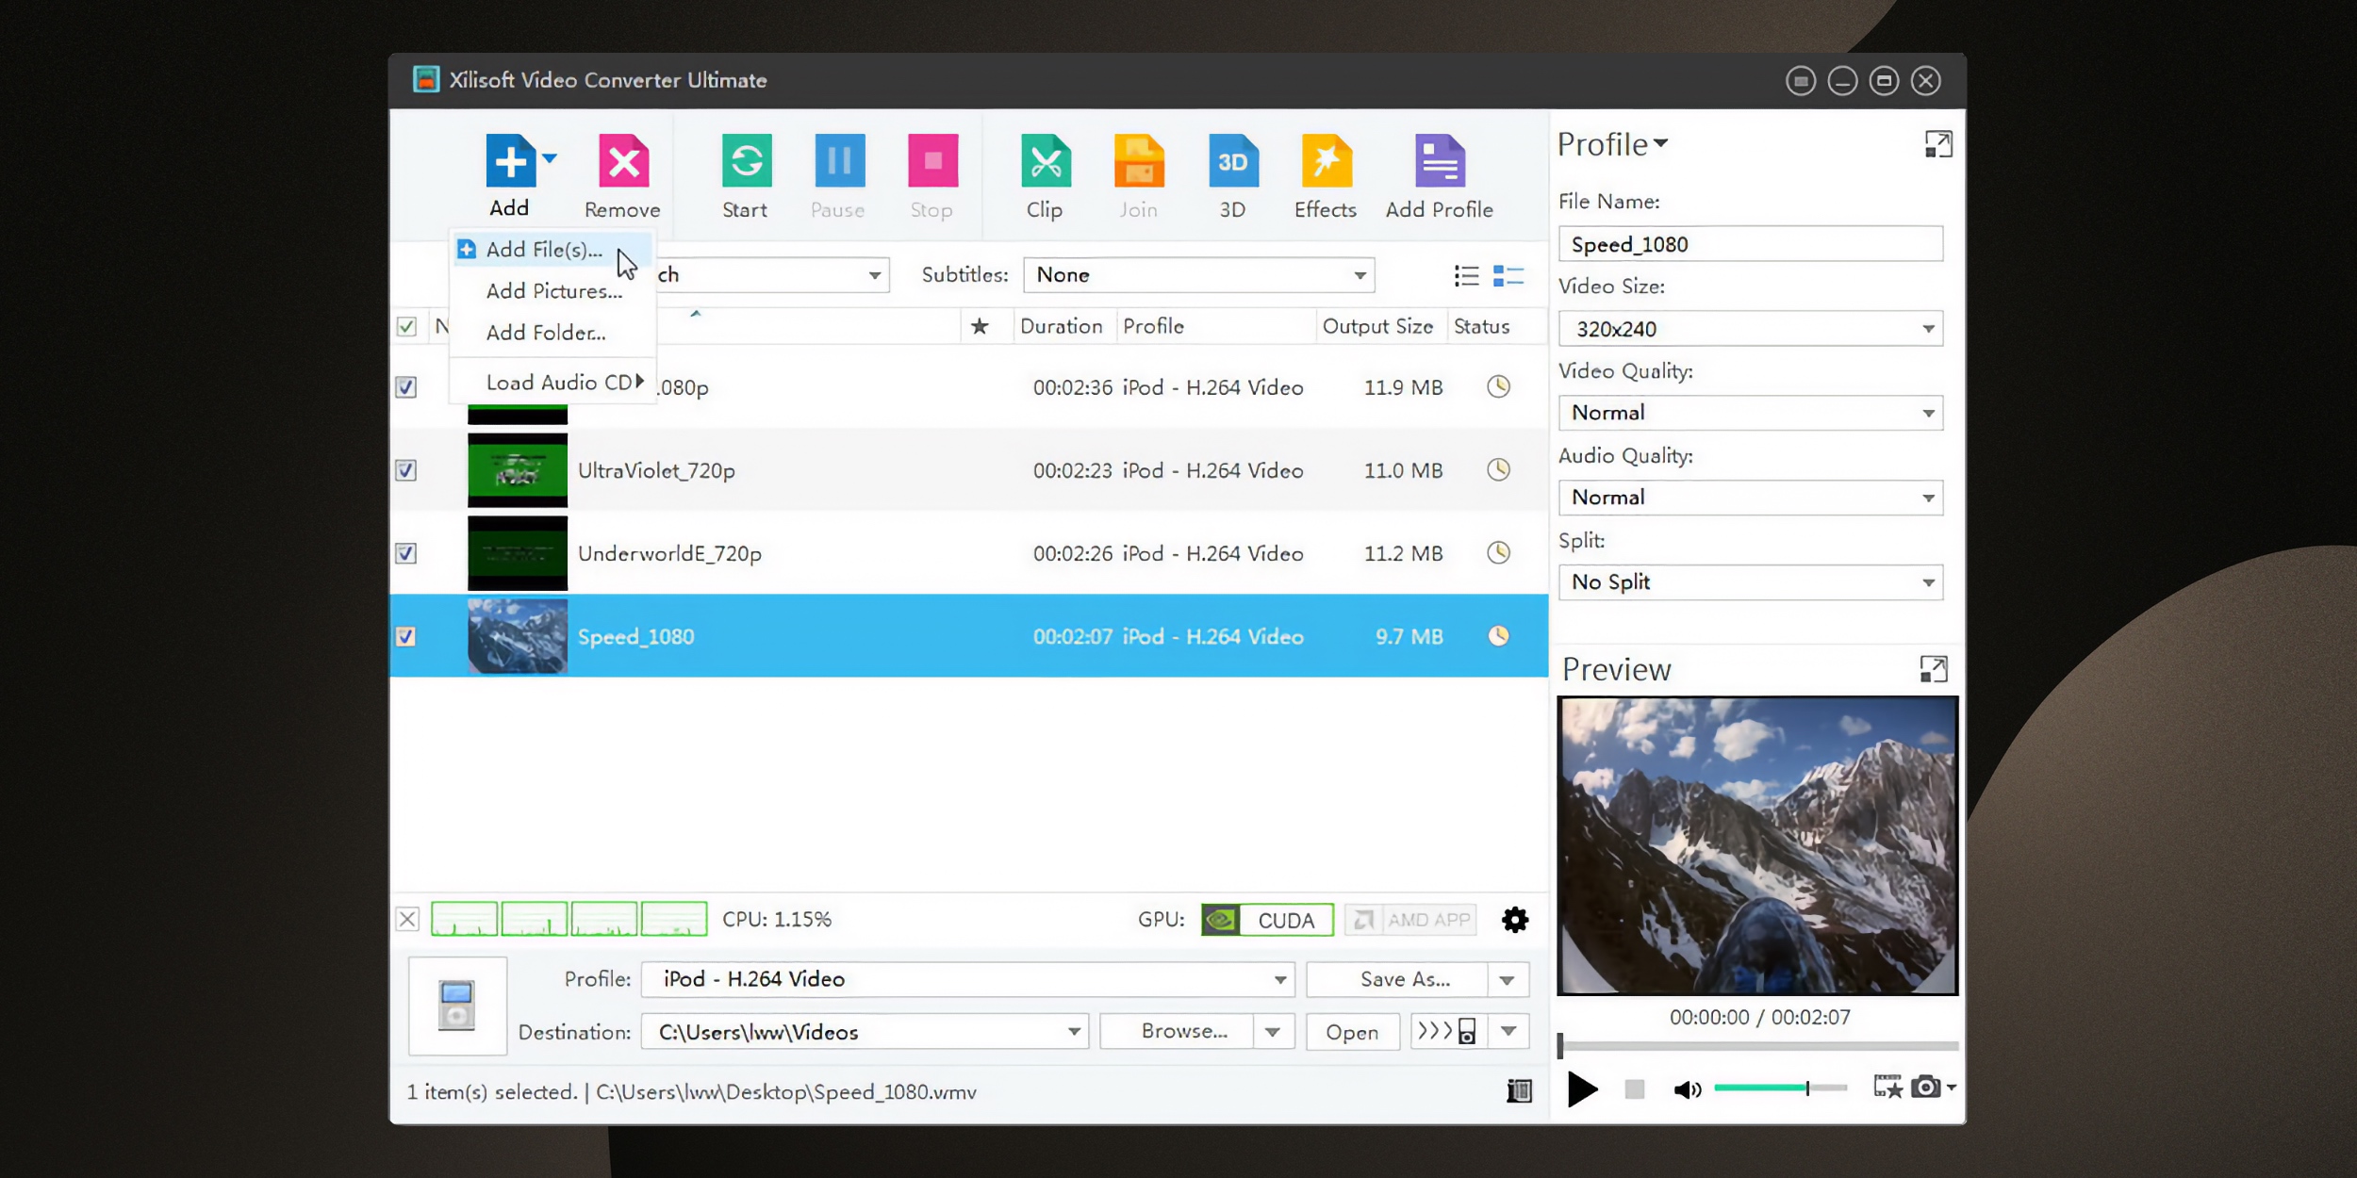Click the Join toolbar icon
The height and width of the screenshot is (1178, 2357).
[x=1139, y=162]
